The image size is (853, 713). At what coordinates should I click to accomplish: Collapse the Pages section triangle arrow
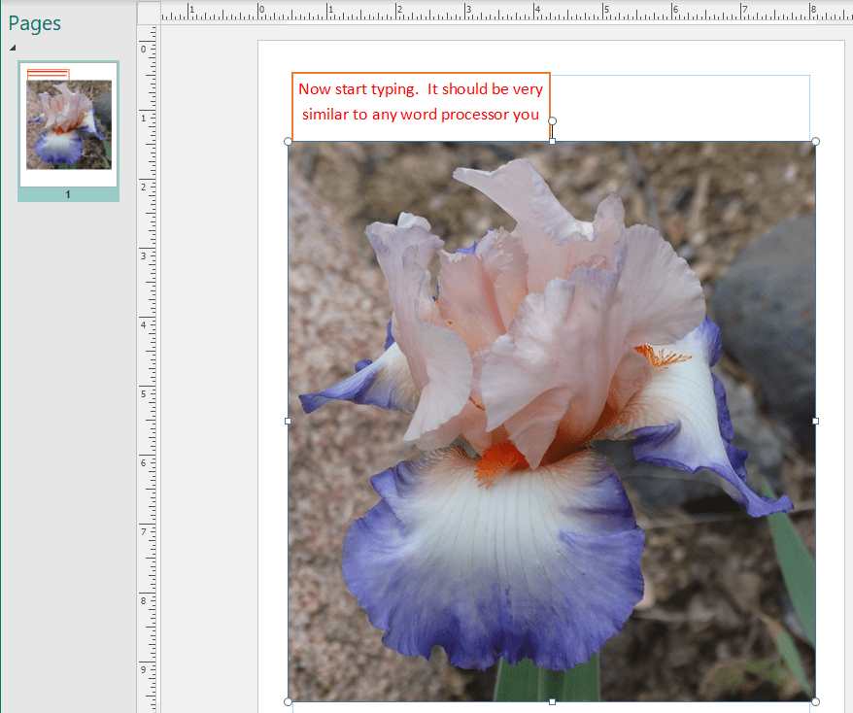13,48
